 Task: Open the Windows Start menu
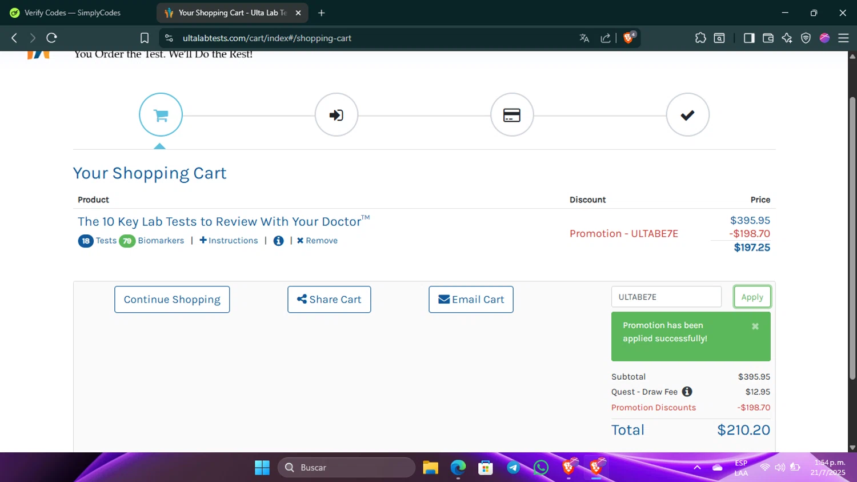[x=262, y=468]
